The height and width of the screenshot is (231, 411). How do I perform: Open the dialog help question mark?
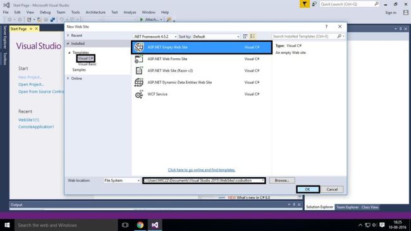pyautogui.click(x=326, y=27)
